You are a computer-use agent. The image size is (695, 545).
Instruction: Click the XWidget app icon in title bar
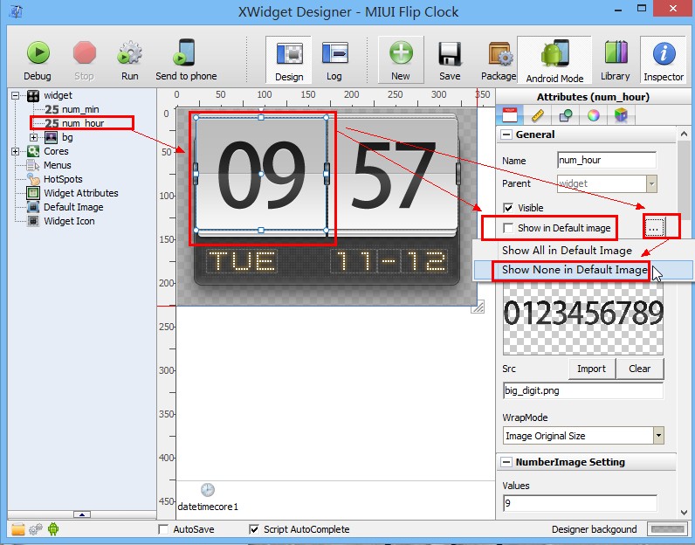pyautogui.click(x=16, y=11)
